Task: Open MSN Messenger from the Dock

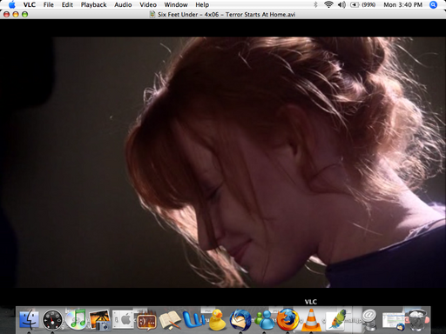Action: (264, 320)
